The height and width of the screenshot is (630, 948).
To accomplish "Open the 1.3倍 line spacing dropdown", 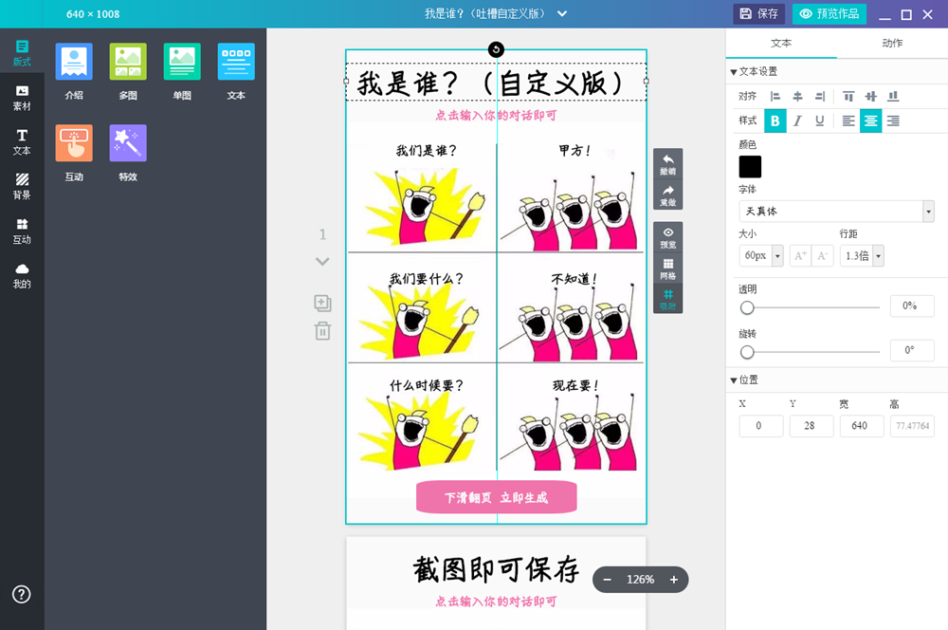I will (861, 255).
